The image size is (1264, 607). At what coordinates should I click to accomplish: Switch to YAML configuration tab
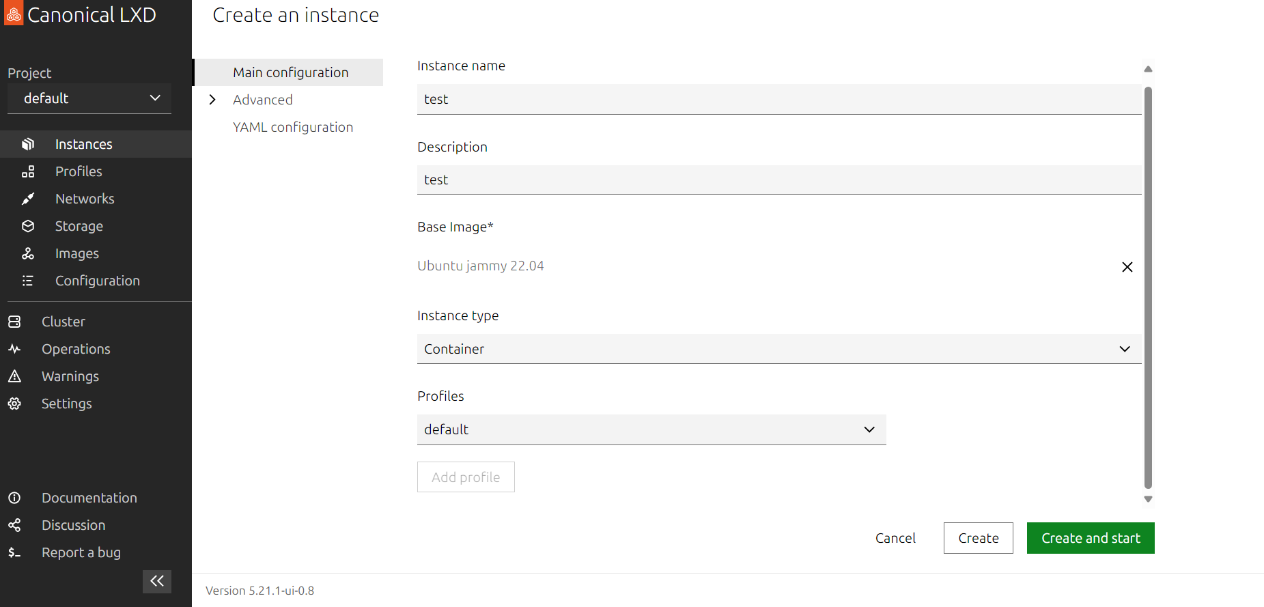tap(293, 127)
